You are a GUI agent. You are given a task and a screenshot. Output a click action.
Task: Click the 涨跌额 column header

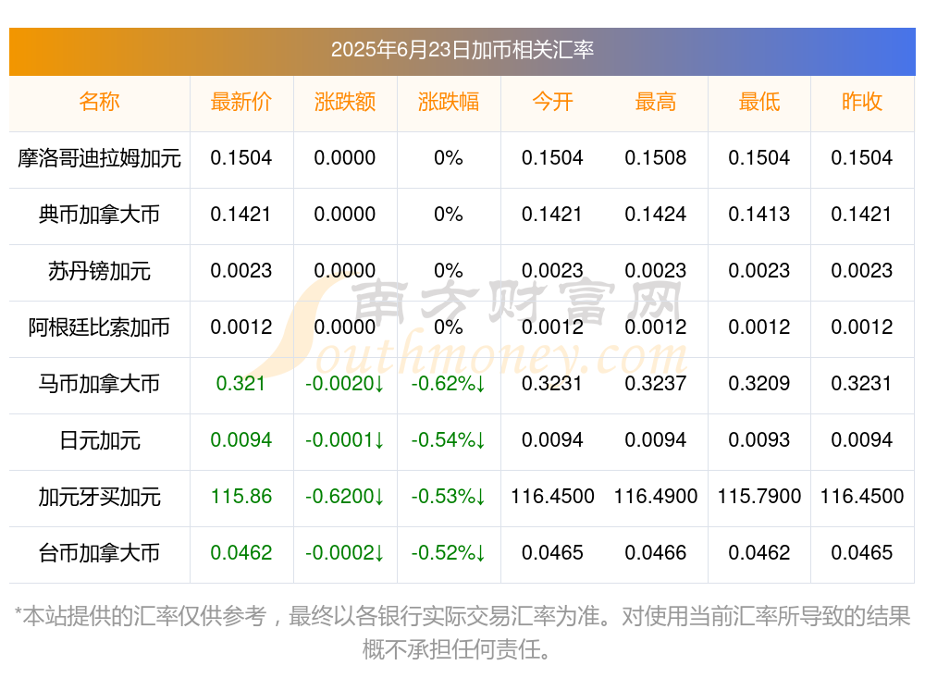point(344,102)
